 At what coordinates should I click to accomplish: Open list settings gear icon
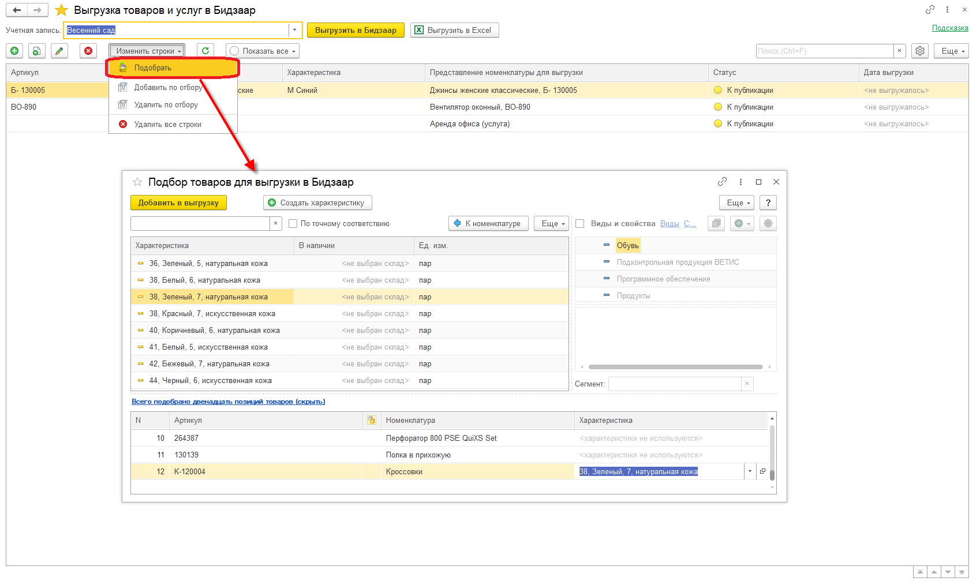(920, 51)
